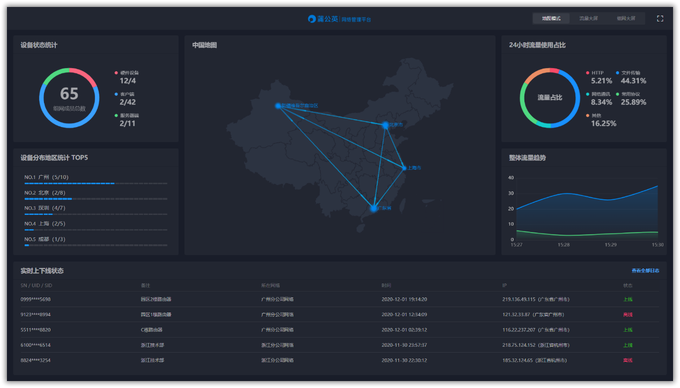Click timestamp 2020-11-30 22:30:12
Image resolution: width=680 pixels, height=388 pixels.
[404, 360]
